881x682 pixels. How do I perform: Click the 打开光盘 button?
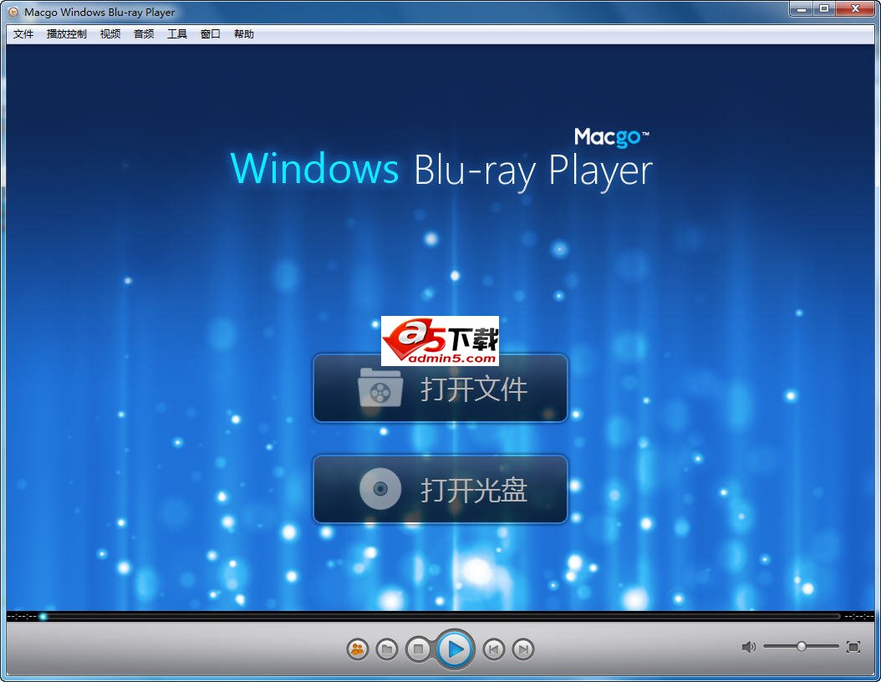pos(440,489)
